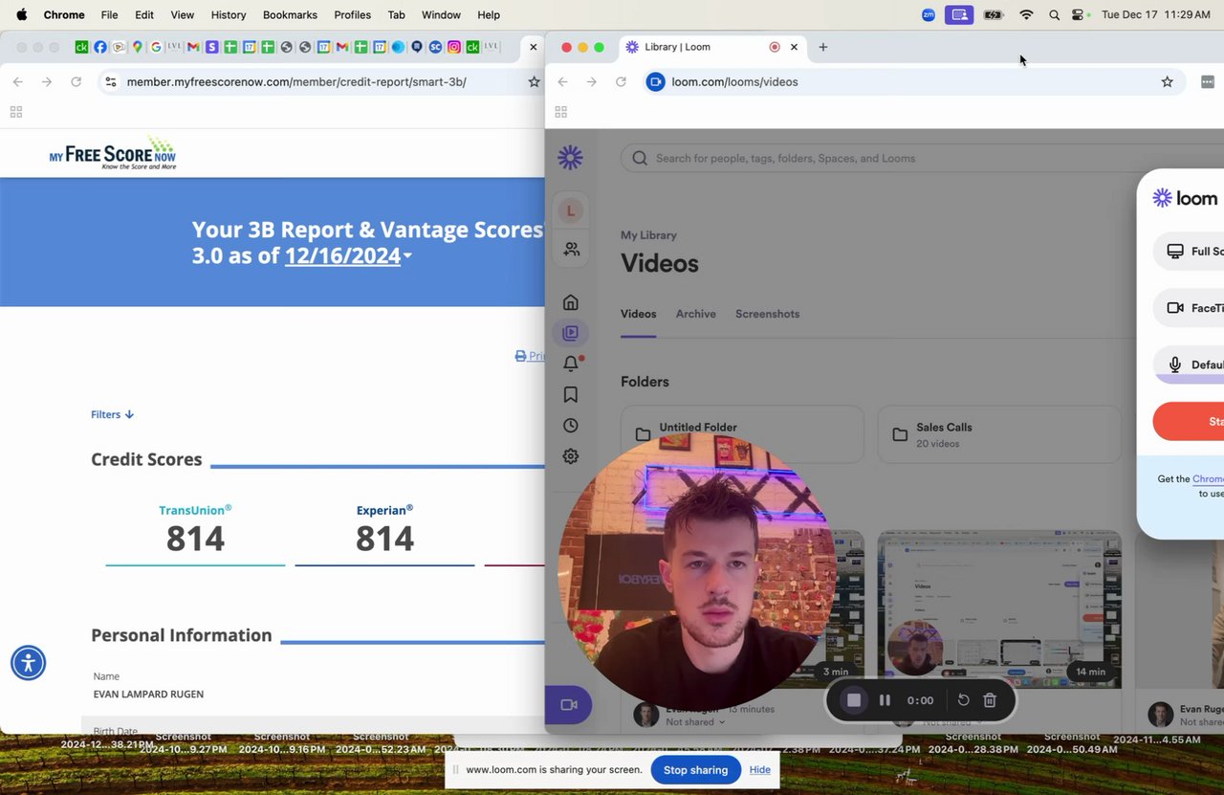
Task: Switch to the Google Maps tab
Action: [137, 47]
